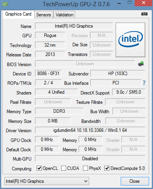Image resolution: width=153 pixels, height=189 pixels.
Task: Click the BIOS save chip icon
Action: [141, 64]
